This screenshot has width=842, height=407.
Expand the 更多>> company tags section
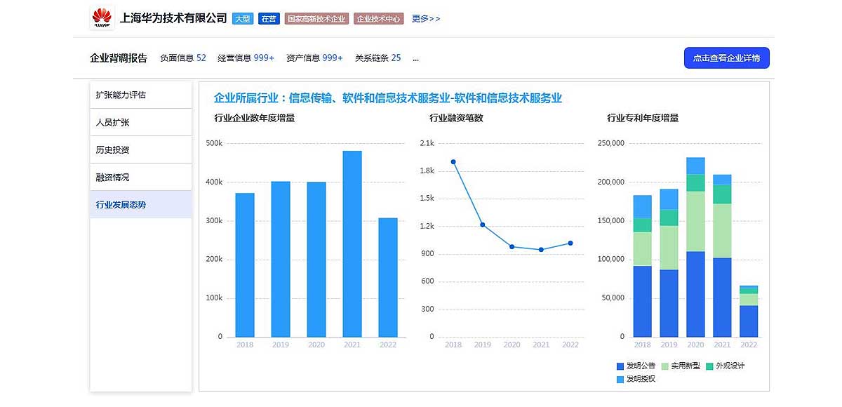tap(427, 19)
